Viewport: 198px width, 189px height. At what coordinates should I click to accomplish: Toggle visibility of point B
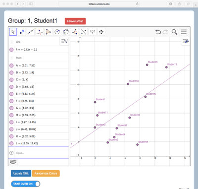(x=11, y=72)
